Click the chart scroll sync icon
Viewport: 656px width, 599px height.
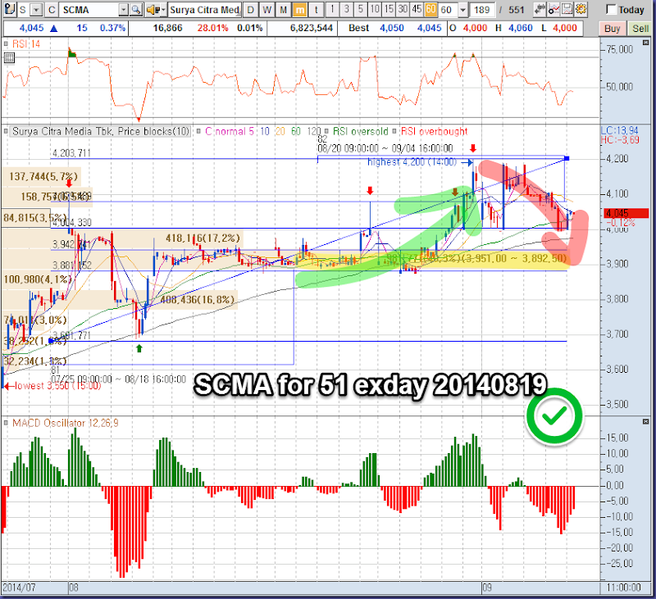(x=540, y=9)
